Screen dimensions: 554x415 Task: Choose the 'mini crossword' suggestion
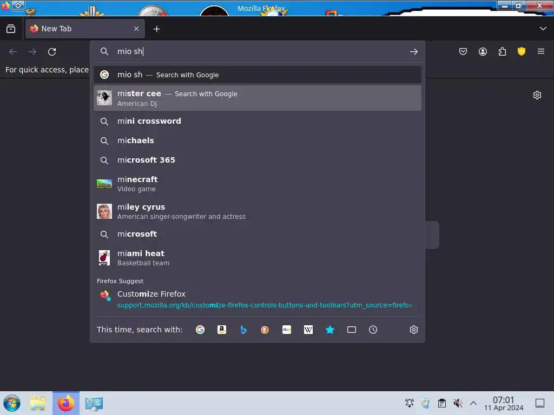[x=257, y=121]
